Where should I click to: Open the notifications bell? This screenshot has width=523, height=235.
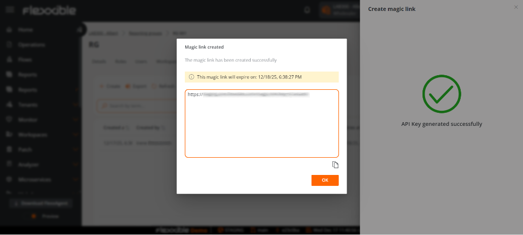coord(307,10)
